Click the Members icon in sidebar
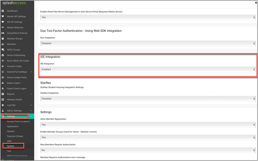 click(3, 44)
